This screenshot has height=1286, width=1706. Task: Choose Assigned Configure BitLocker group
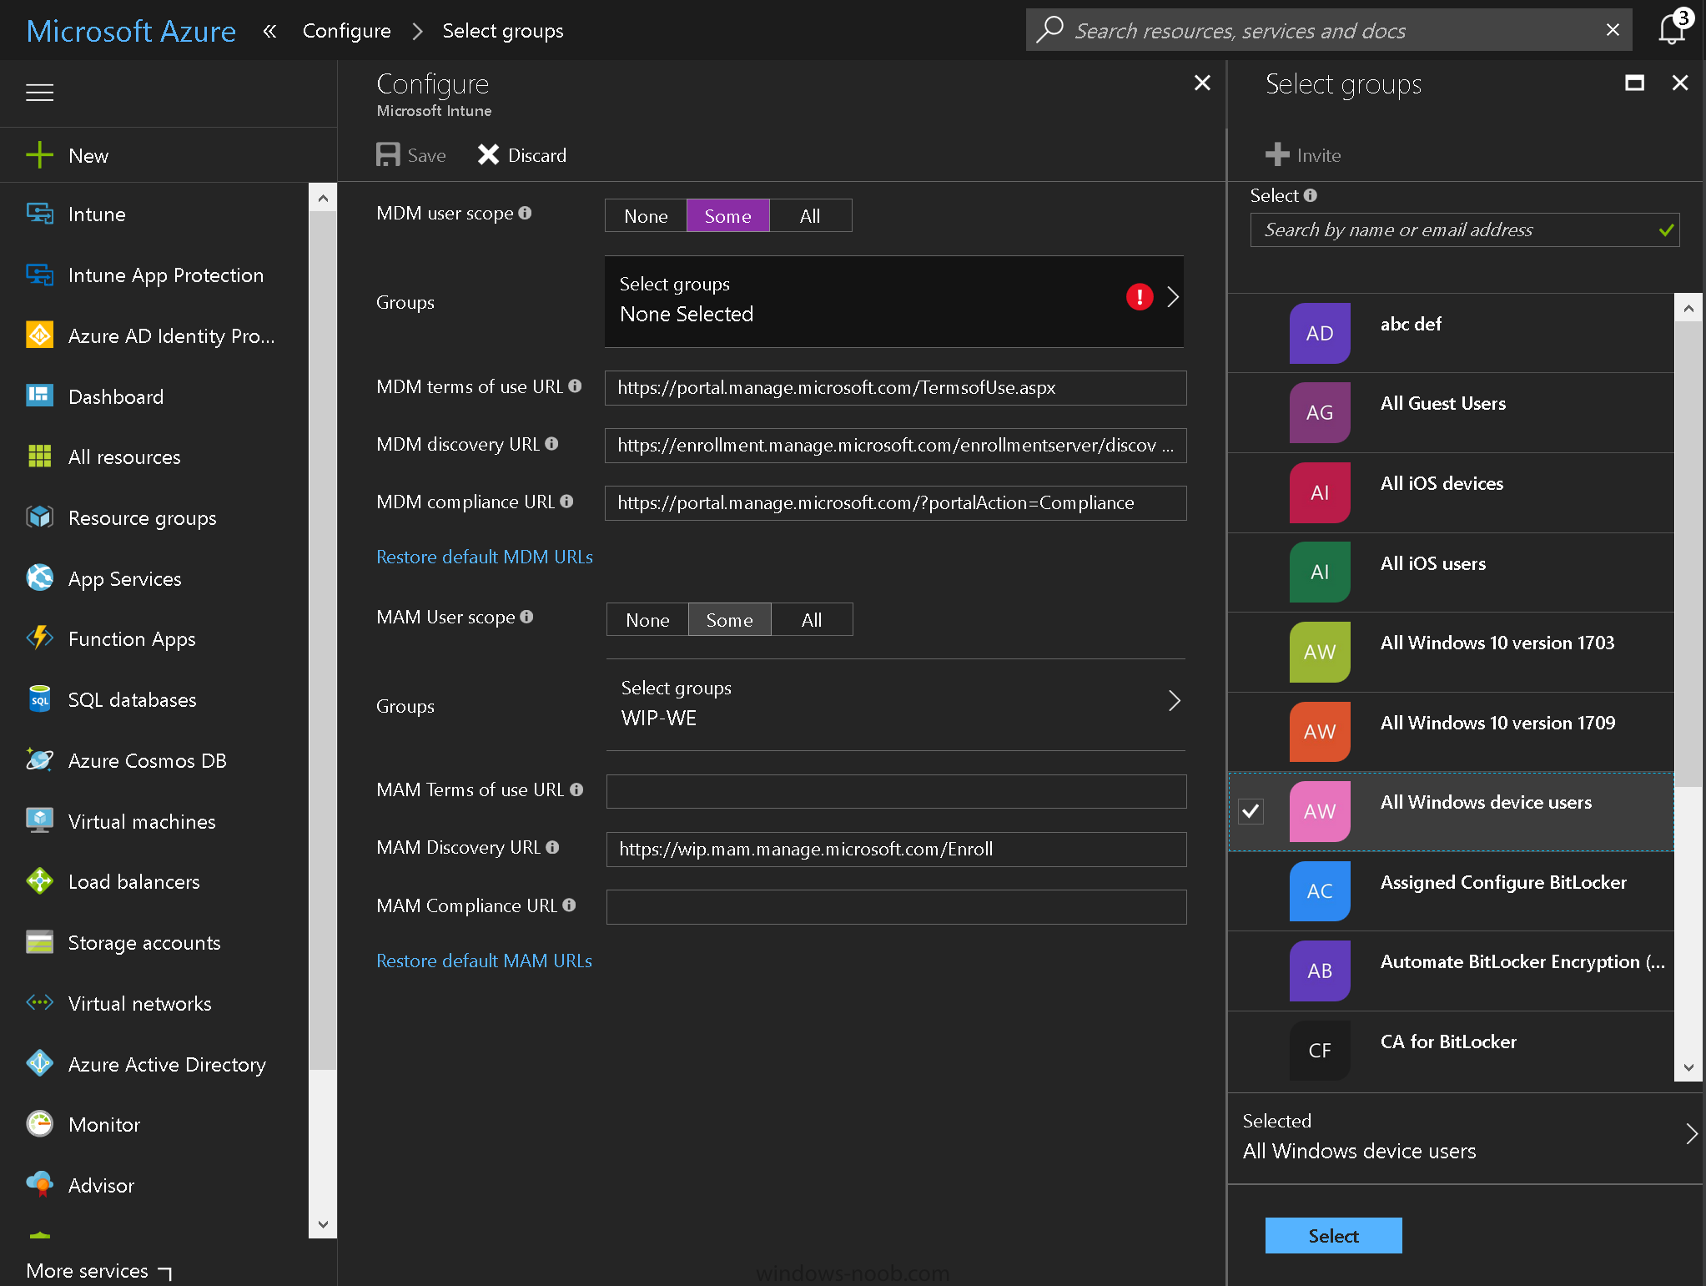point(1450,891)
